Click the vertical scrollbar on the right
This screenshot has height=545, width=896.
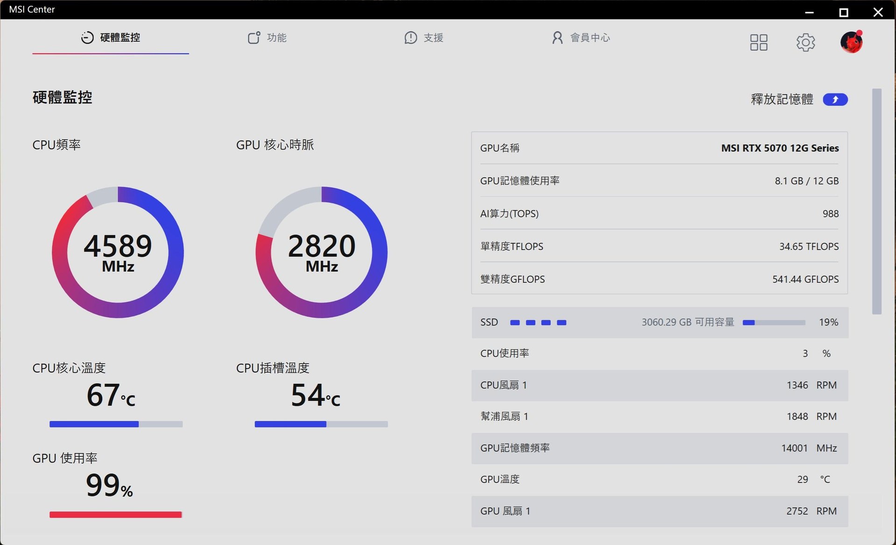point(877,201)
